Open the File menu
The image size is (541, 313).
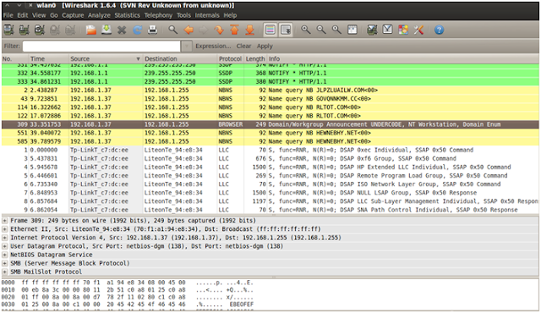coord(8,15)
